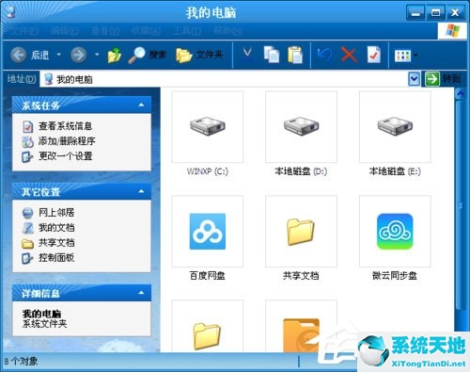Click the vertical scrollbar thumb

(x=461, y=205)
